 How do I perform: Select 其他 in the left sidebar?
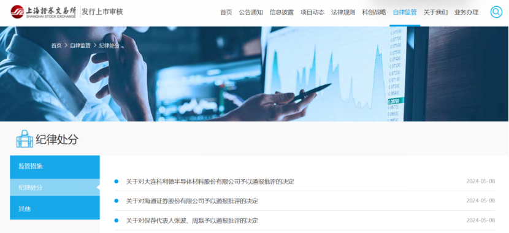tap(55, 208)
